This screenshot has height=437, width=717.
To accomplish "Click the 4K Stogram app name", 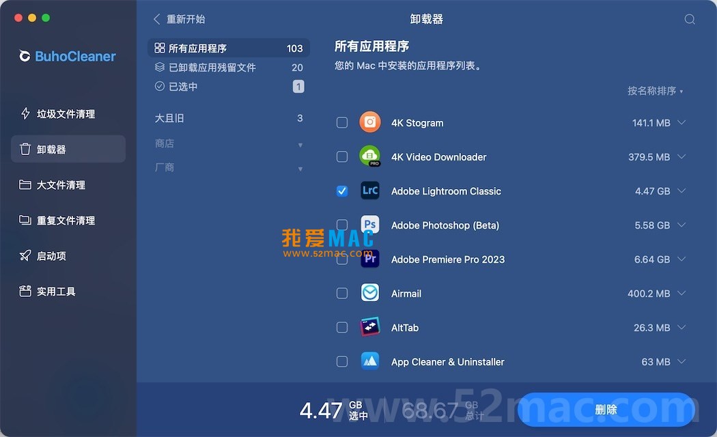I will (x=417, y=123).
